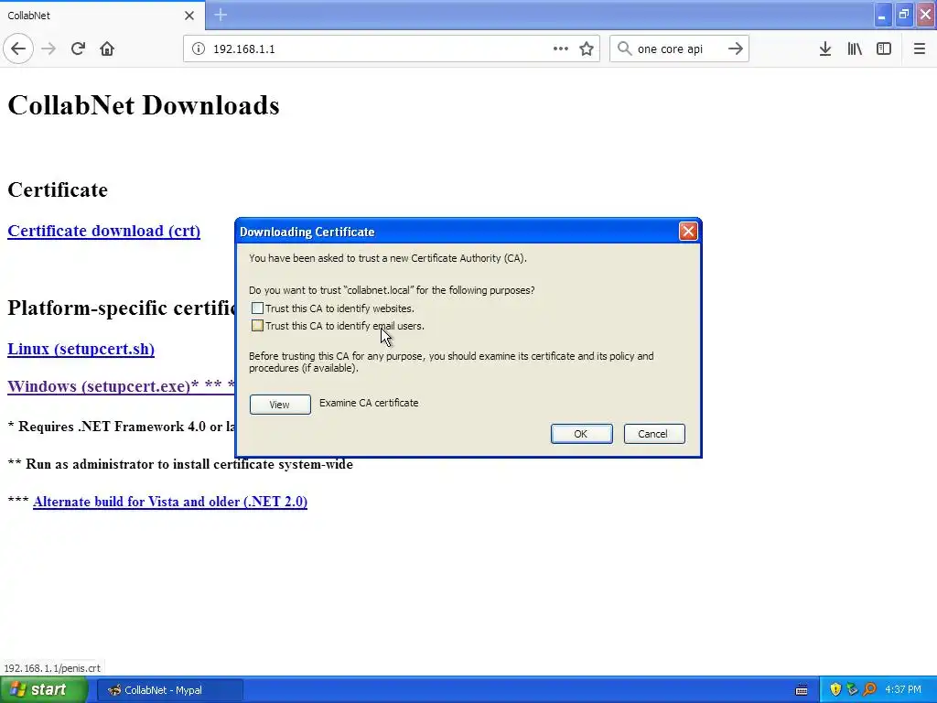Close the Downloading Certificate dialog
This screenshot has height=703, width=937.
pyautogui.click(x=688, y=232)
